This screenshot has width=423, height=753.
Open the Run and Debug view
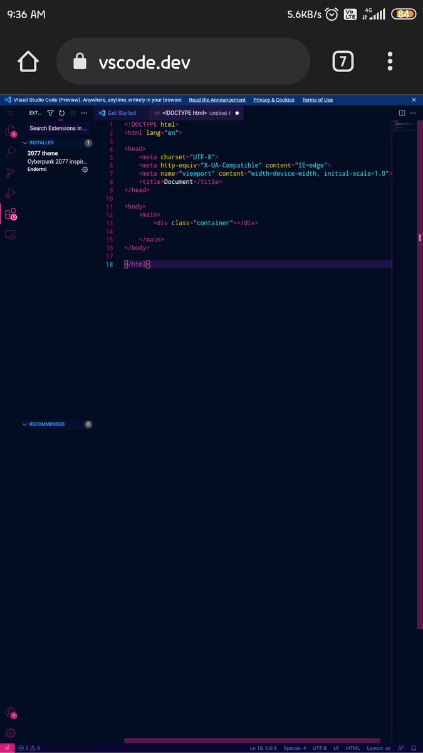pyautogui.click(x=10, y=193)
